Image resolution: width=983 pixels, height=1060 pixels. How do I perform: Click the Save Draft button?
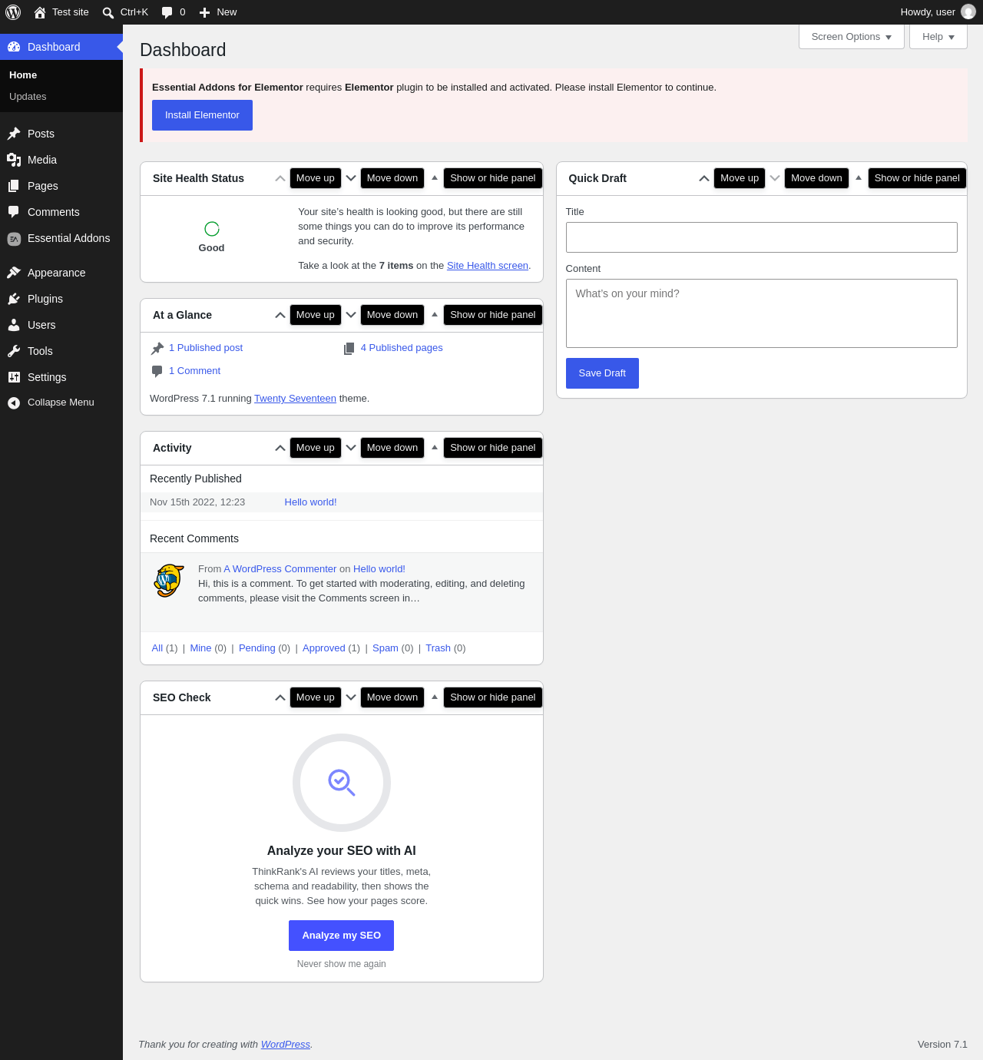(602, 373)
